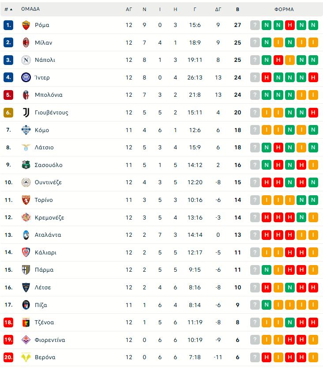
Task: Click the AC Milan club crest
Action: click(x=26, y=42)
